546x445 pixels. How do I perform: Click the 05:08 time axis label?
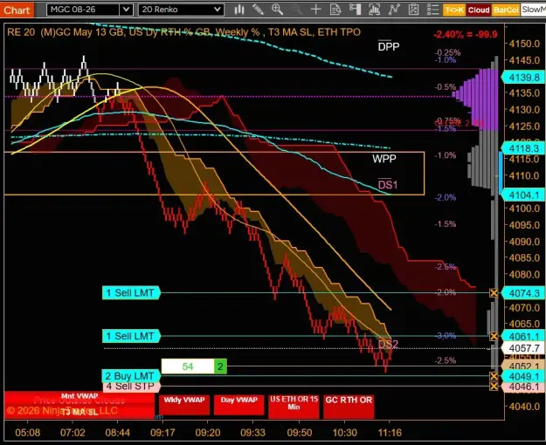coord(27,433)
